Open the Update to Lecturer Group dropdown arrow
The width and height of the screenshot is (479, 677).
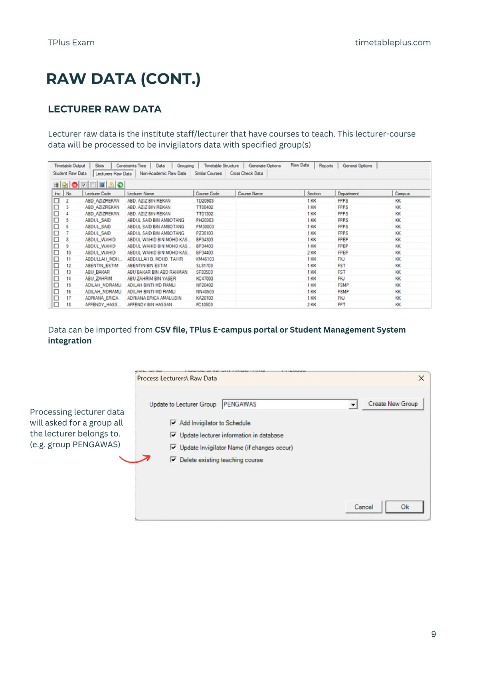(353, 405)
